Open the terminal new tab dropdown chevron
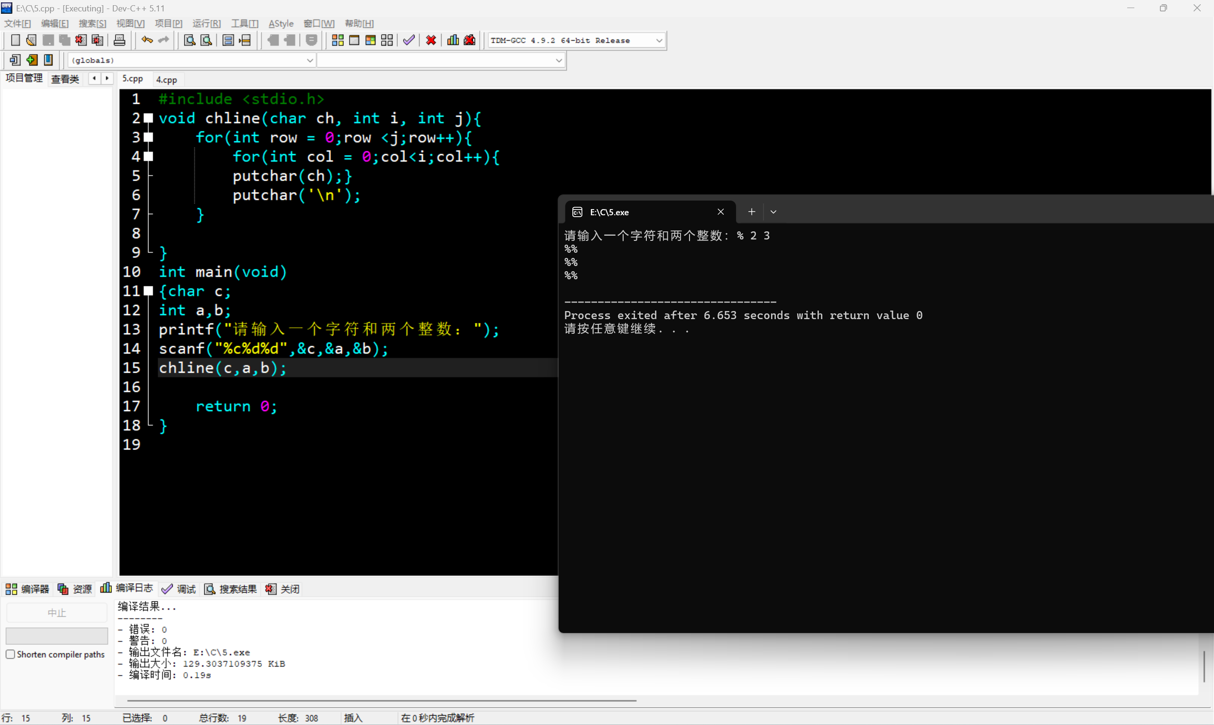Image resolution: width=1214 pixels, height=725 pixels. pyautogui.click(x=773, y=212)
